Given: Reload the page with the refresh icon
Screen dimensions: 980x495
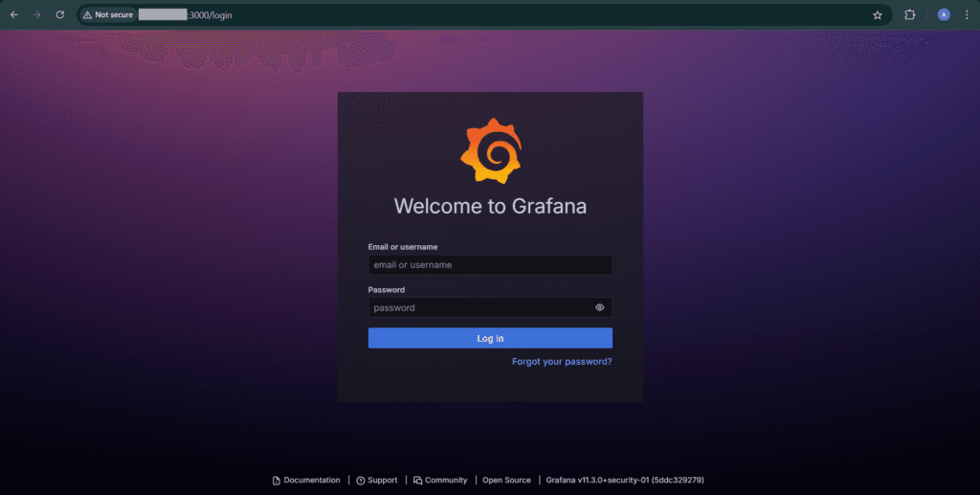Looking at the screenshot, I should [60, 15].
